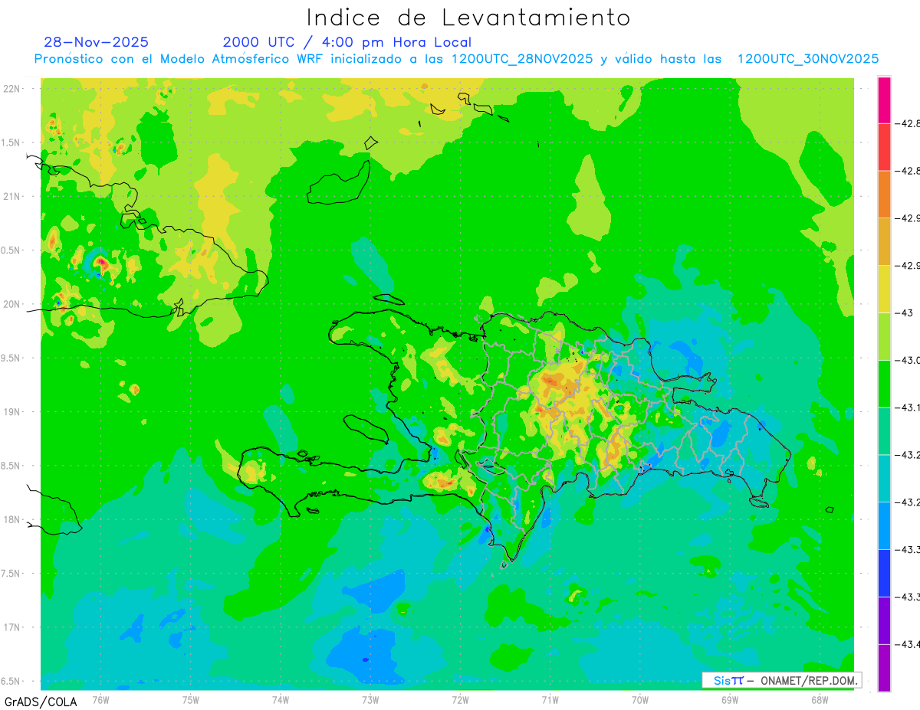Image resolution: width=920 pixels, height=710 pixels.
Task: Click the '21N' latitude label
Action: pos(11,196)
